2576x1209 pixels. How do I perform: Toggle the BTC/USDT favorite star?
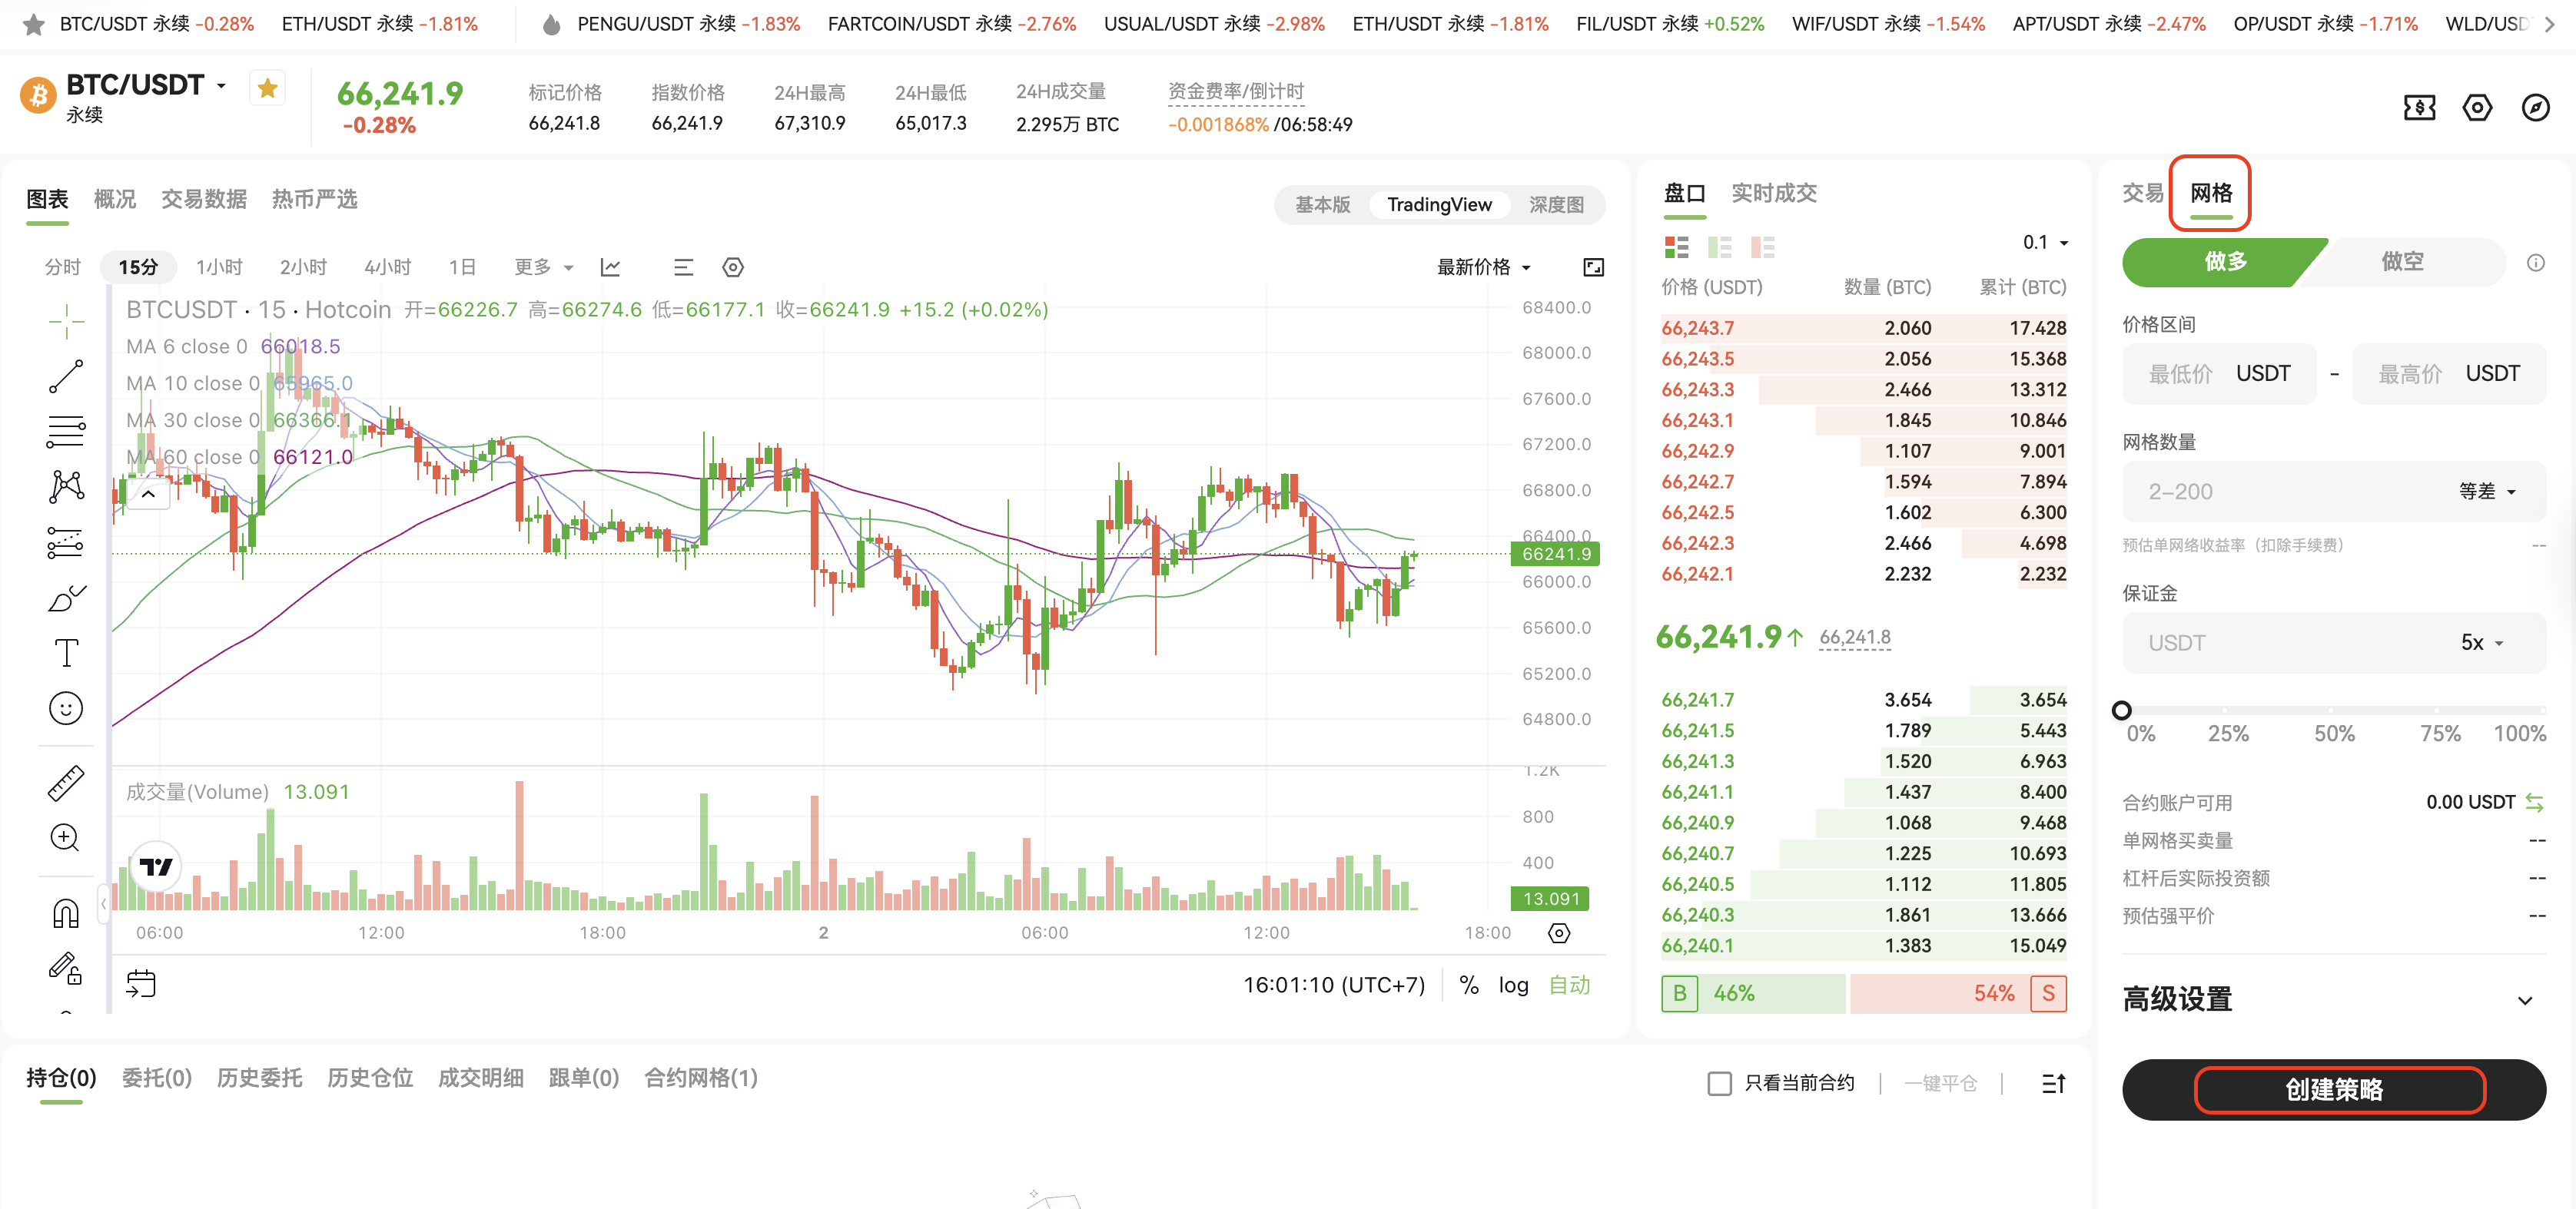point(267,89)
